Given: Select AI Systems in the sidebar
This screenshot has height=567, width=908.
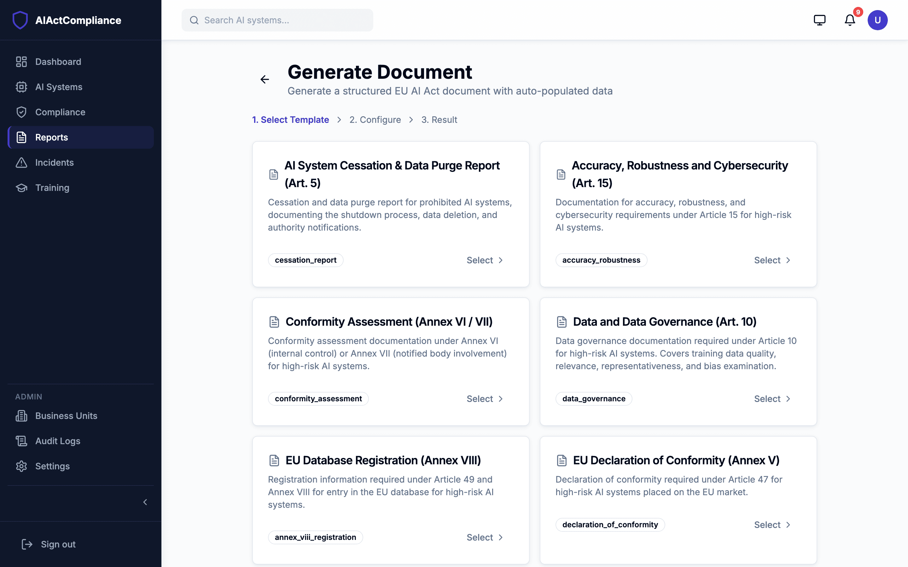Looking at the screenshot, I should pyautogui.click(x=59, y=87).
